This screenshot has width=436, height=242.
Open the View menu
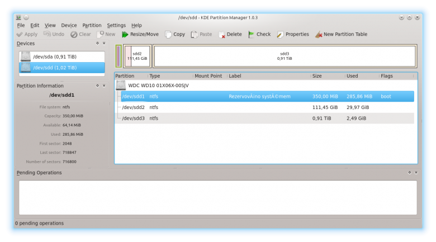[x=50, y=25]
